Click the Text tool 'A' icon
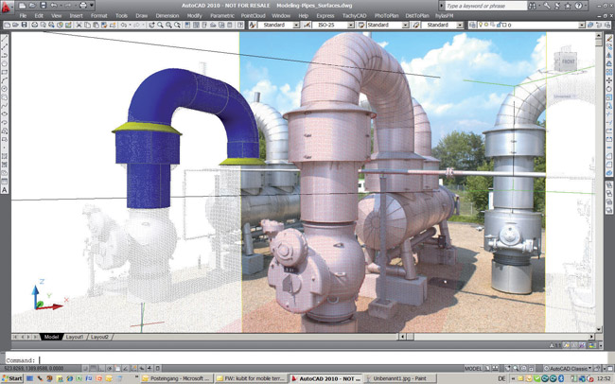 [5, 191]
